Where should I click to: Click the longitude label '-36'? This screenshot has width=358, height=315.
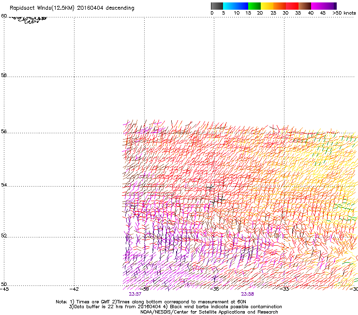pyautogui.click(x=214, y=289)
